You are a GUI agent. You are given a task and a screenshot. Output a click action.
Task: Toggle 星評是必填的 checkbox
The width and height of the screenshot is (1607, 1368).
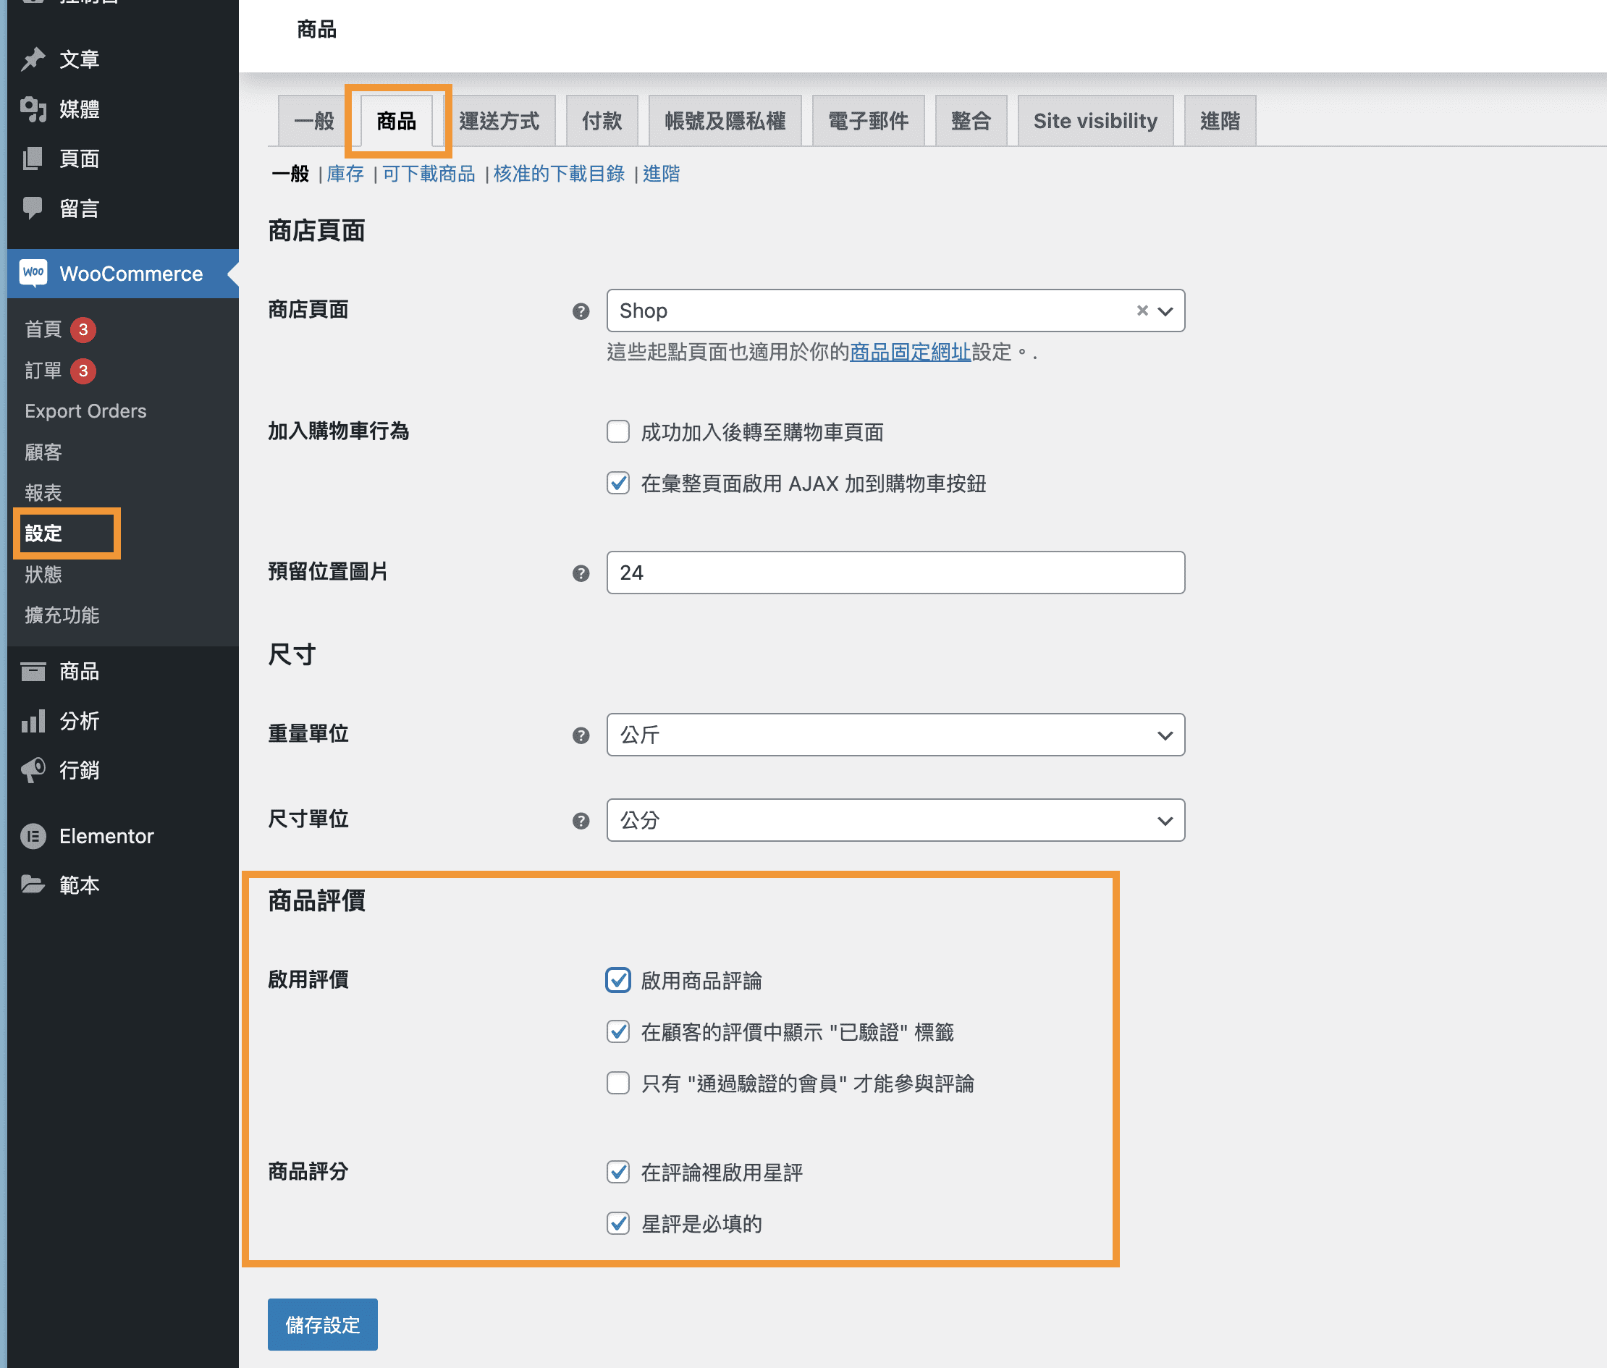618,1224
